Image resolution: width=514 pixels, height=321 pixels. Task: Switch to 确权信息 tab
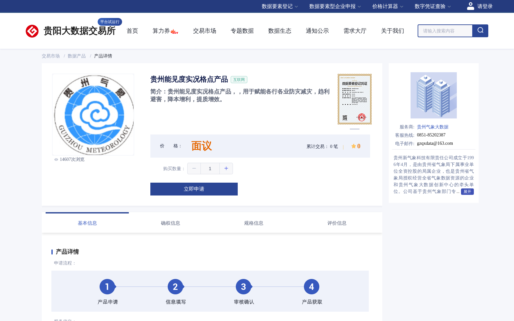click(171, 223)
